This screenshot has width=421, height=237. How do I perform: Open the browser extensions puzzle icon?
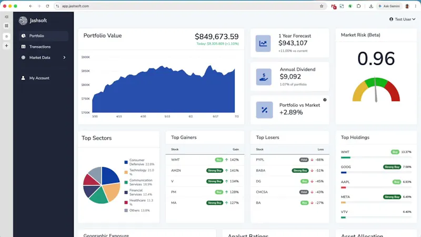point(358,6)
